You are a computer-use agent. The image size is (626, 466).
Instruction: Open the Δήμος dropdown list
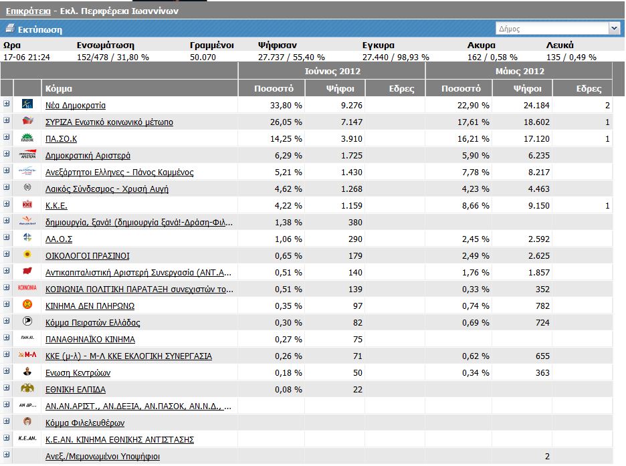pyautogui.click(x=614, y=28)
